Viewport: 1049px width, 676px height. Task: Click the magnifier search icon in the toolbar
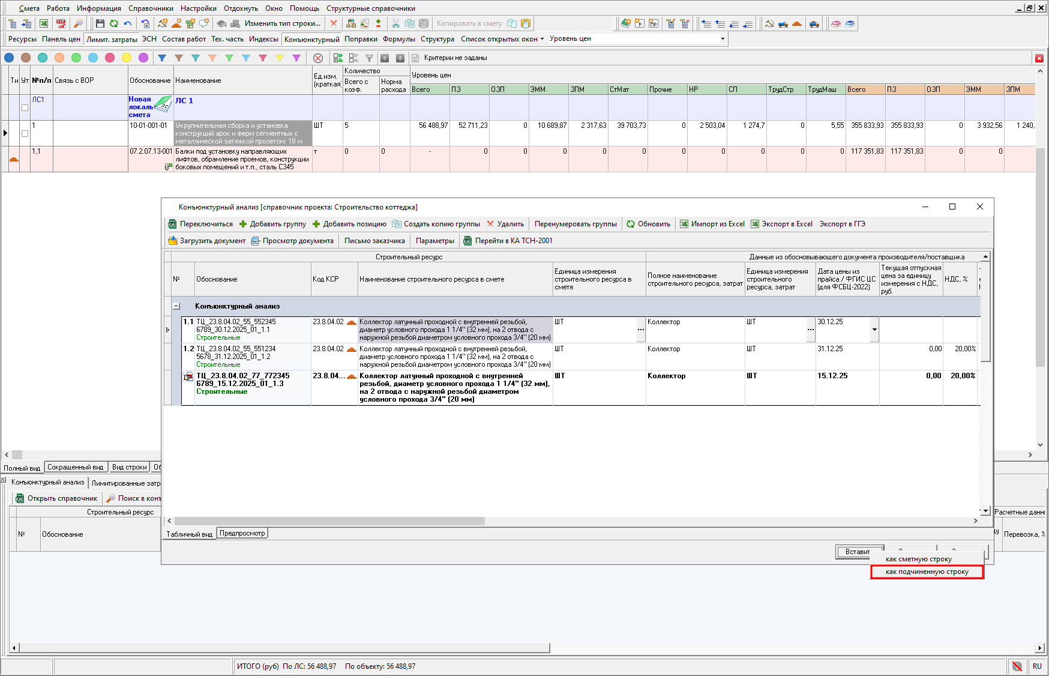78,23
